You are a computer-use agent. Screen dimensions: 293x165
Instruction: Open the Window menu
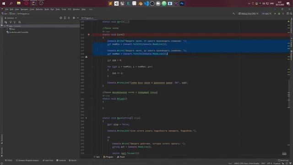[x=76, y=9]
